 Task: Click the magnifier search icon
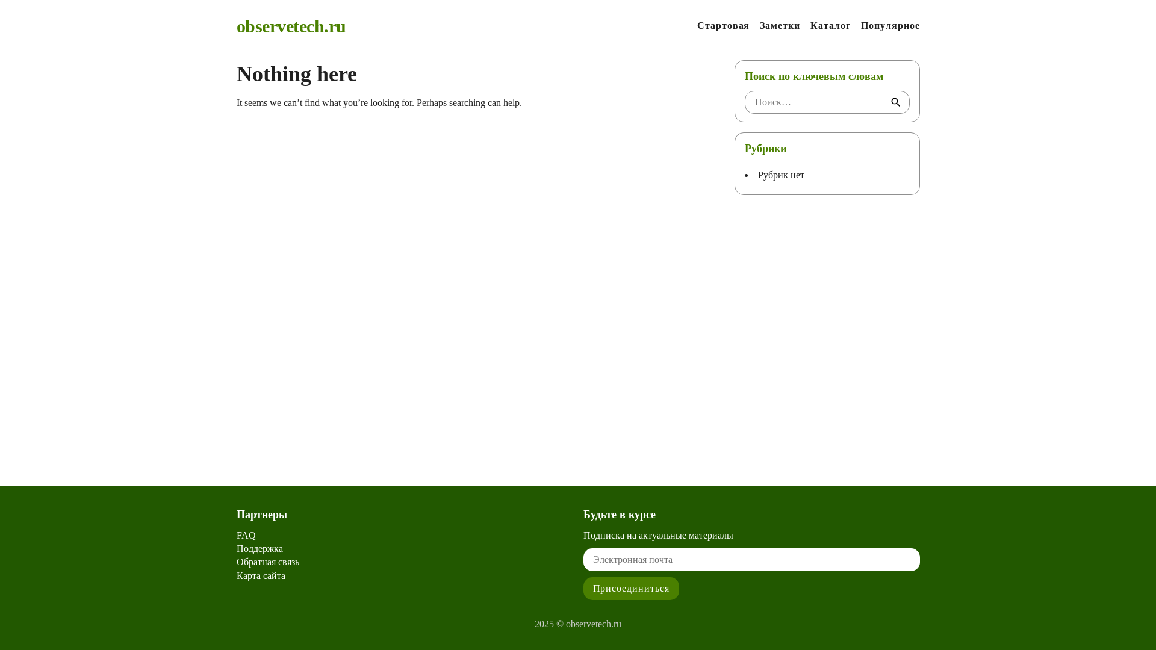click(x=896, y=102)
